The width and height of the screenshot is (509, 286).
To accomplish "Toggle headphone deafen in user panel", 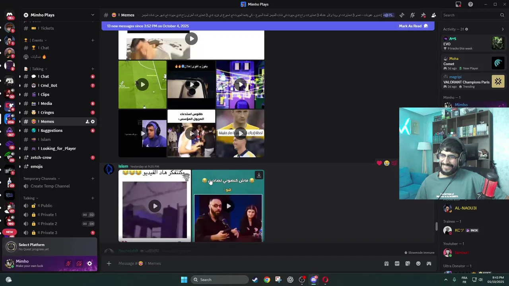I will (x=79, y=263).
